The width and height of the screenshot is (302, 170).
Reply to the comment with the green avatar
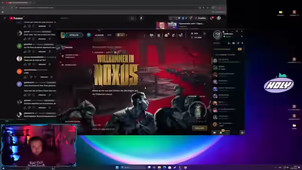42,51
